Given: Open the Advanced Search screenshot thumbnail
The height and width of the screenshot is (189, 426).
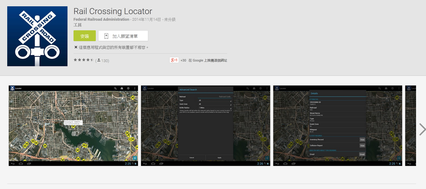Looking at the screenshot, I should 205,126.
